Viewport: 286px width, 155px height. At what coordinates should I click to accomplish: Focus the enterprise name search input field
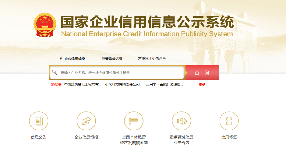click(117, 72)
